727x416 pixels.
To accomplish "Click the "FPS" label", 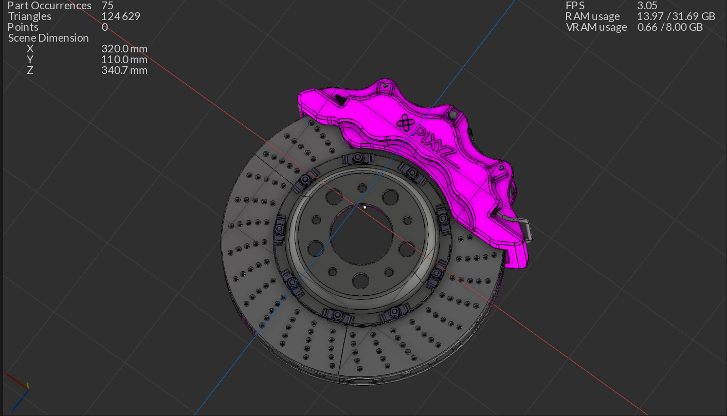I will coord(575,6).
